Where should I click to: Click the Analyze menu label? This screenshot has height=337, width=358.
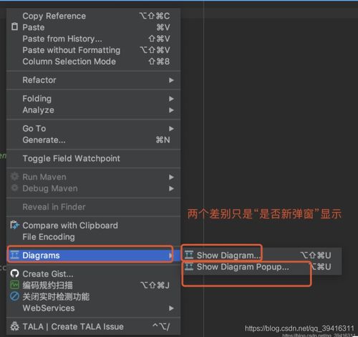(39, 110)
